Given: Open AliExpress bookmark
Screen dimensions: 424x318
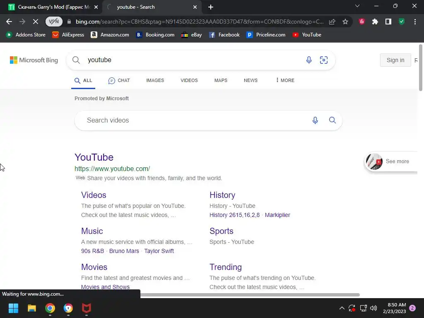Looking at the screenshot, I should click(68, 35).
